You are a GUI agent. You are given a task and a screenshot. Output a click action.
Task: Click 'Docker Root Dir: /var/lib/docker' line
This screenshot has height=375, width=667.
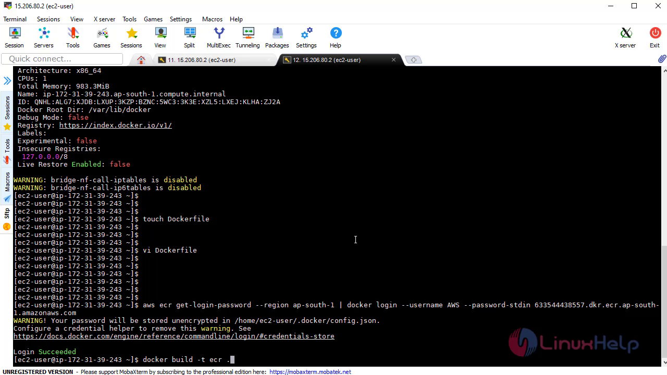[84, 110]
